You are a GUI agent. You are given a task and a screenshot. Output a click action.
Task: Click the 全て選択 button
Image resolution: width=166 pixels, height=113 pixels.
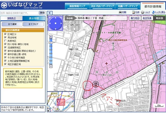tap(12, 24)
